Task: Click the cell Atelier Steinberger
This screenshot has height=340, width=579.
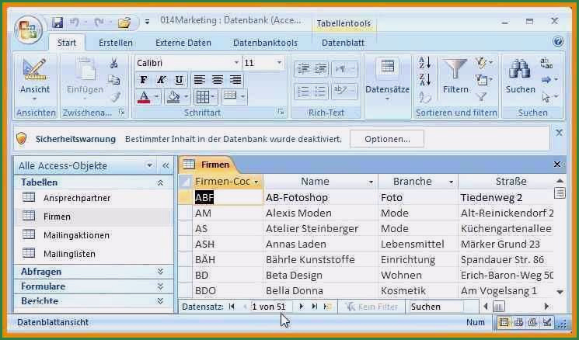Action: pyautogui.click(x=320, y=229)
